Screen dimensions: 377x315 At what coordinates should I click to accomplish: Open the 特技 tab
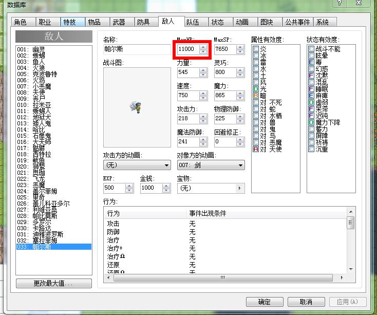pyautogui.click(x=72, y=22)
